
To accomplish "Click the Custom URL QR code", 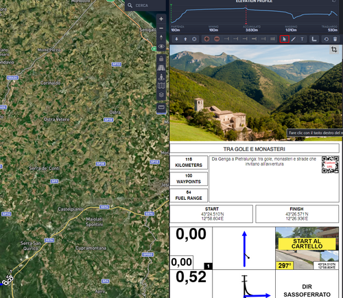I will pos(330,165).
